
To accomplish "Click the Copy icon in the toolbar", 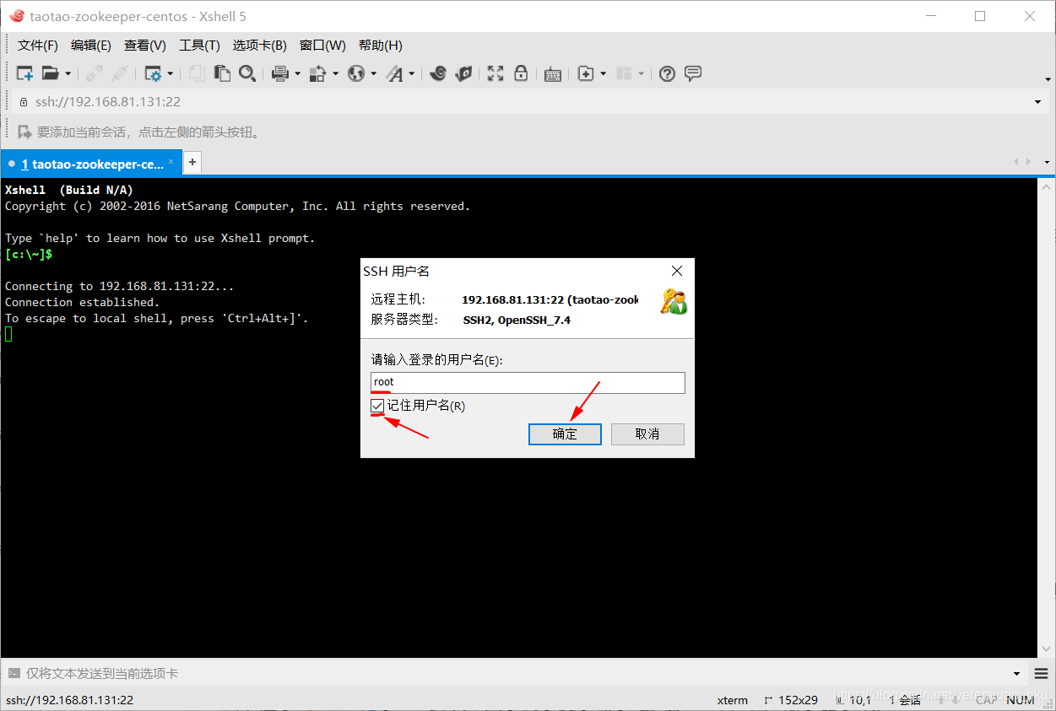I will (197, 74).
